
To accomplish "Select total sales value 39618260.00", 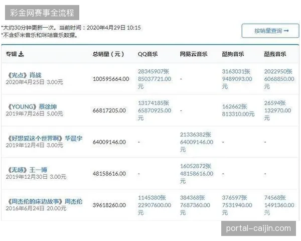I will 109,205.
